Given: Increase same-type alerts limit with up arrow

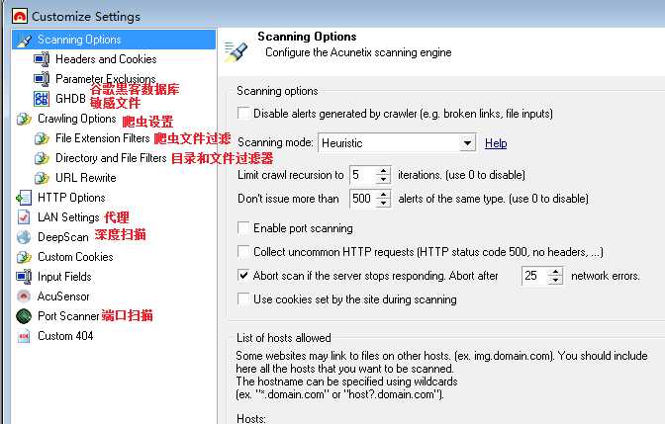Looking at the screenshot, I should click(x=383, y=195).
